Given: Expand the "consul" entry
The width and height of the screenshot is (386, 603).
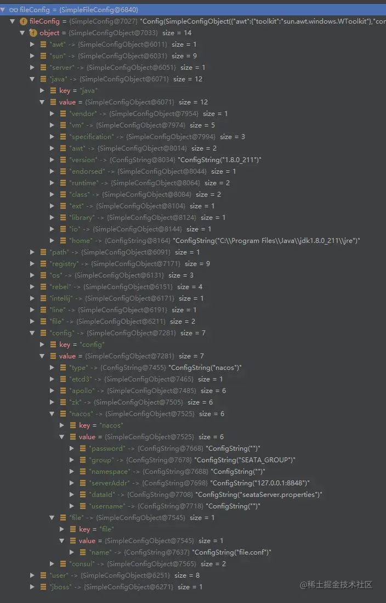Looking at the screenshot, I should click(52, 563).
